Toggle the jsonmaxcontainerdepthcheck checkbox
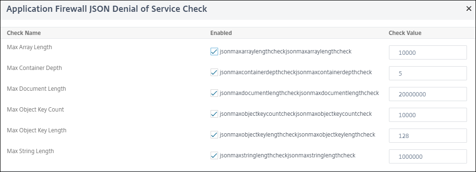Viewport: 476px width, 172px height. (214, 72)
